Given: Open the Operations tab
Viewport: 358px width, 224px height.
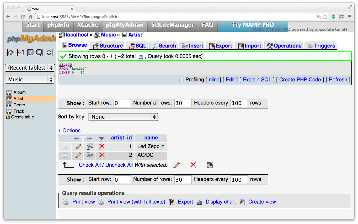Looking at the screenshot, I should [x=284, y=46].
